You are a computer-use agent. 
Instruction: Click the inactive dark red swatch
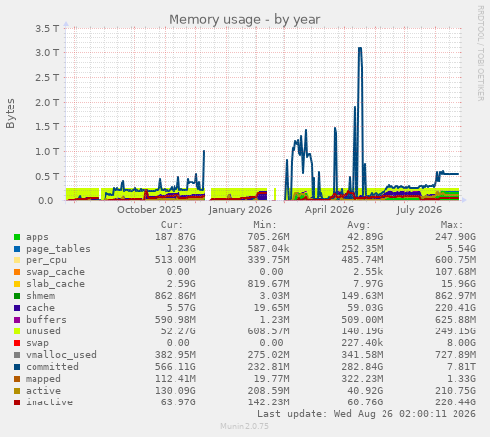(17, 402)
